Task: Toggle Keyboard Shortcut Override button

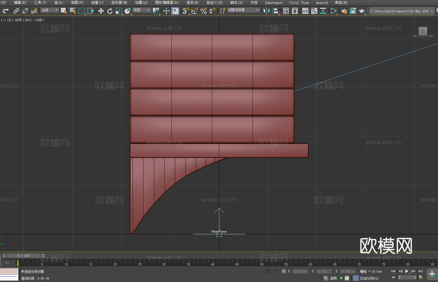Action: (175, 11)
